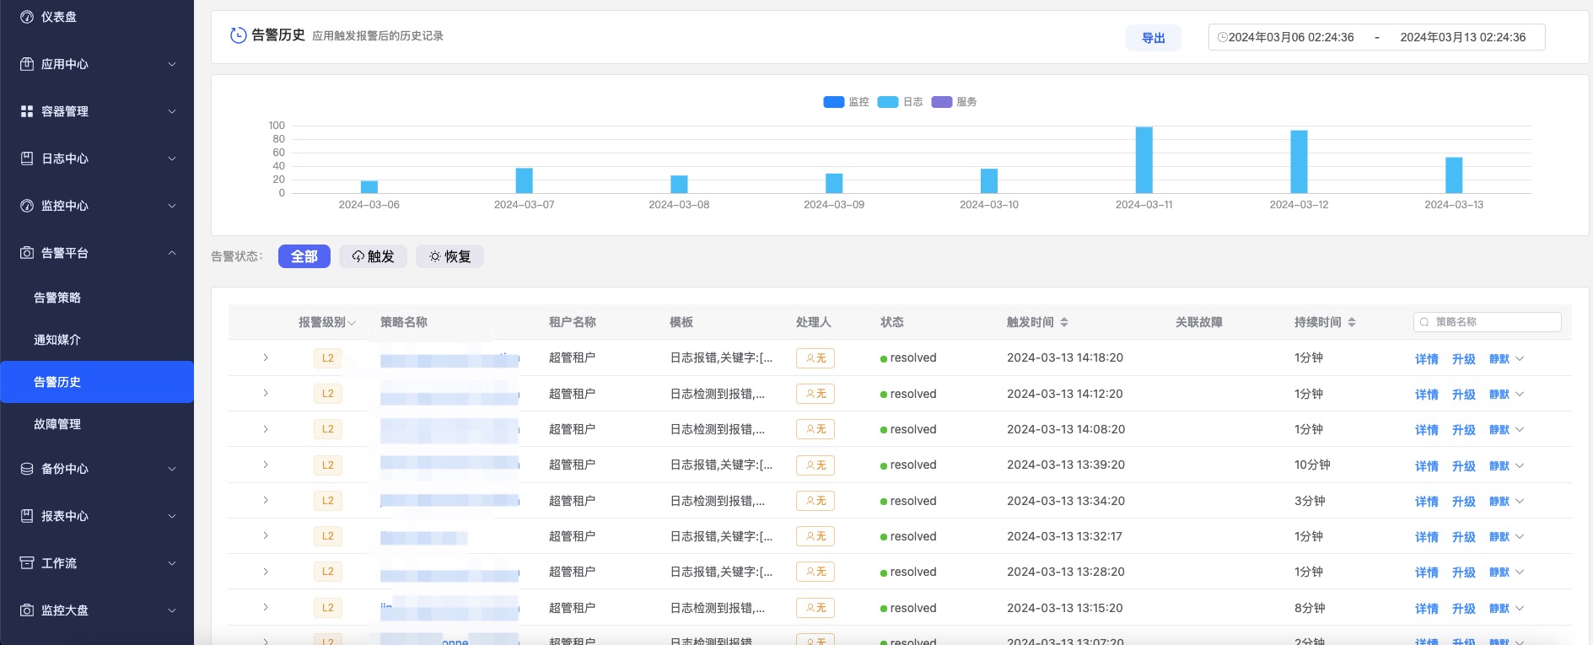This screenshot has height=645, width=1593.
Task: Click the 2024-03-11 chart bar
Action: [1144, 160]
